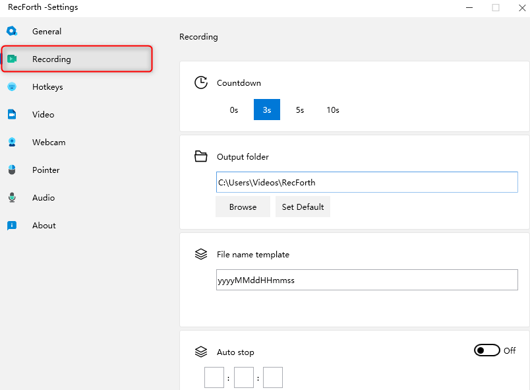
Task: Go to the Pointer settings
Action: [x=76, y=170]
